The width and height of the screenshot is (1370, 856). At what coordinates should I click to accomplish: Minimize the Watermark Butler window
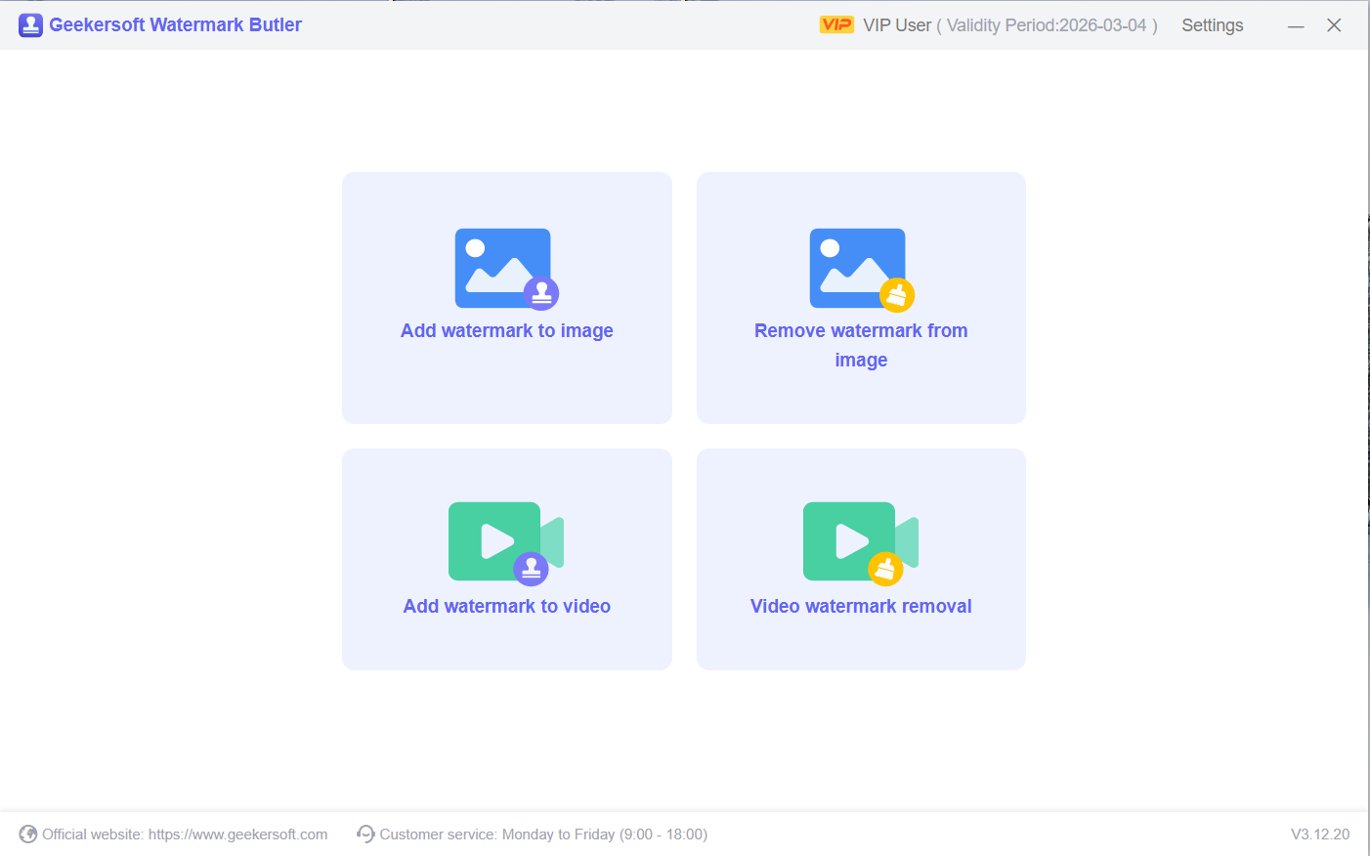(x=1296, y=25)
